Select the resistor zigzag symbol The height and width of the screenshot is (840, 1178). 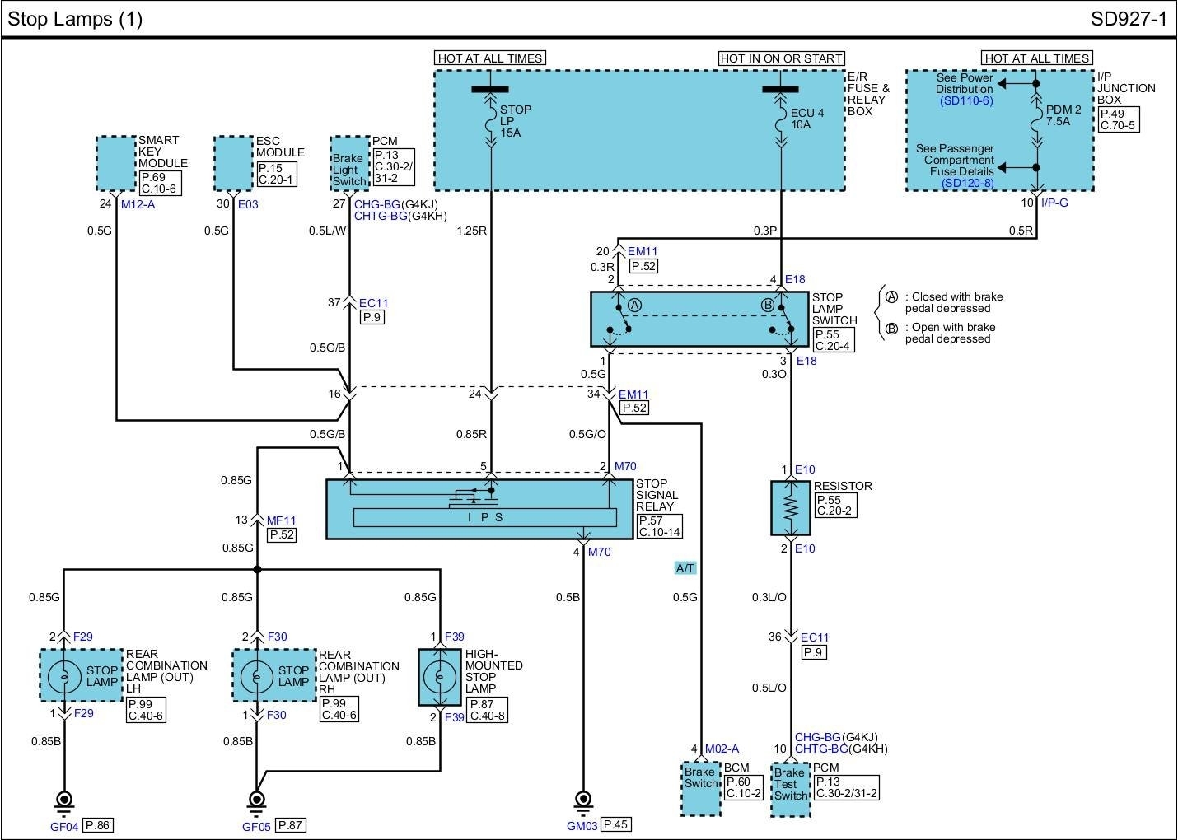click(x=791, y=506)
